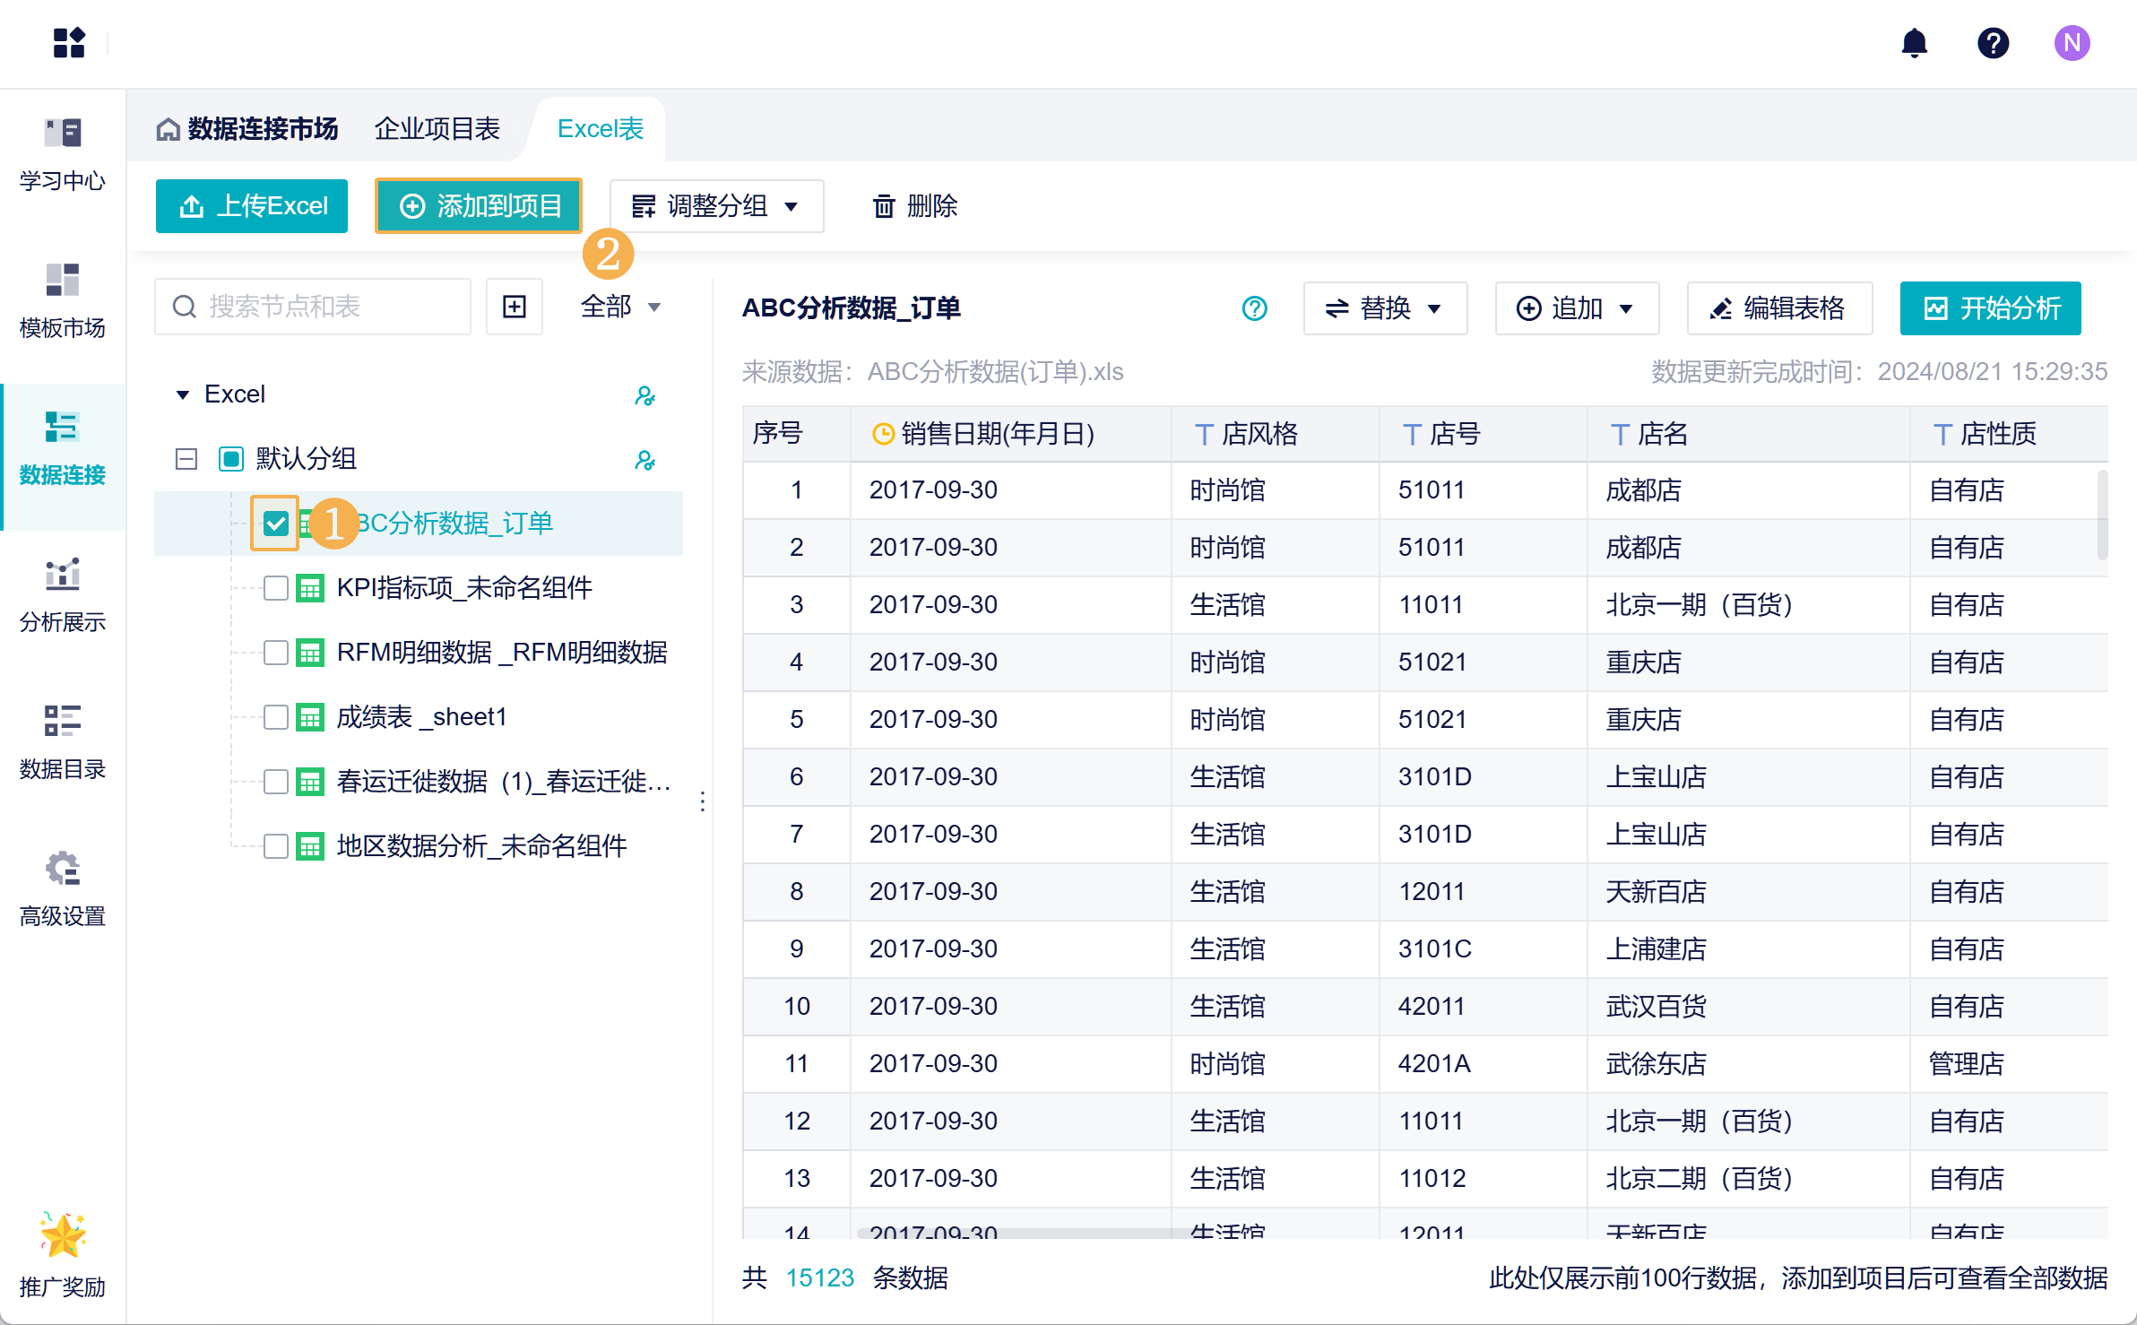Click the help question mark icon in header

pyautogui.click(x=1993, y=43)
